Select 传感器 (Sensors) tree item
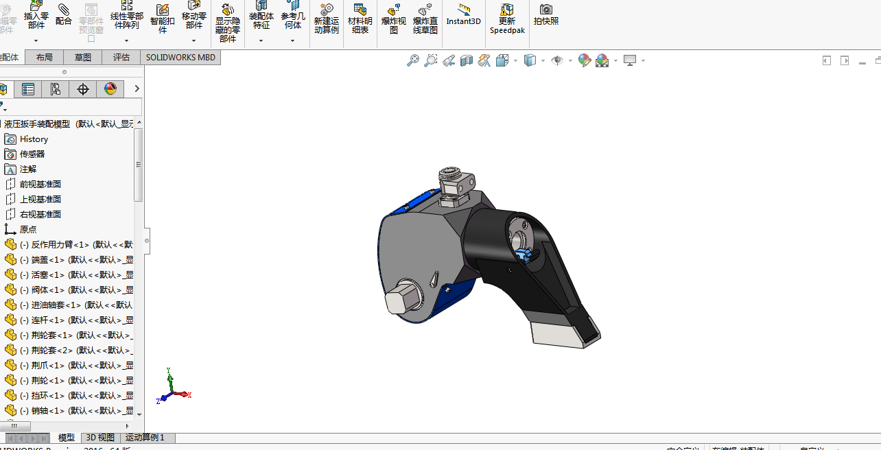Screen dimensions: 881x450 [25, 154]
